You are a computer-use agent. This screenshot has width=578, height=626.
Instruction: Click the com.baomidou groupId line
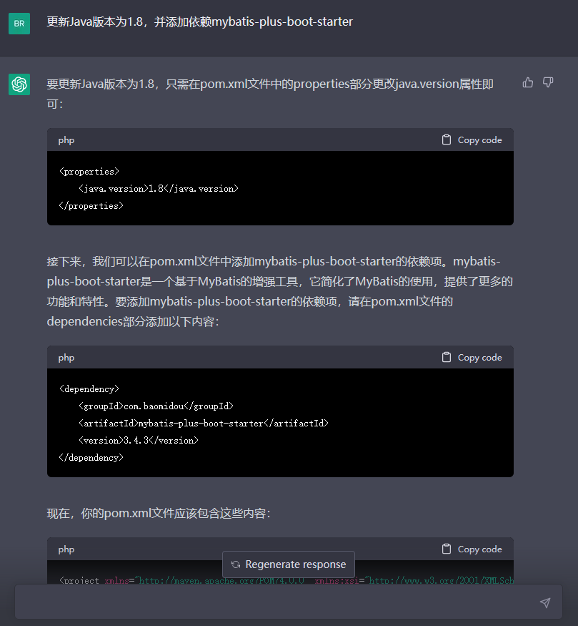pos(156,406)
